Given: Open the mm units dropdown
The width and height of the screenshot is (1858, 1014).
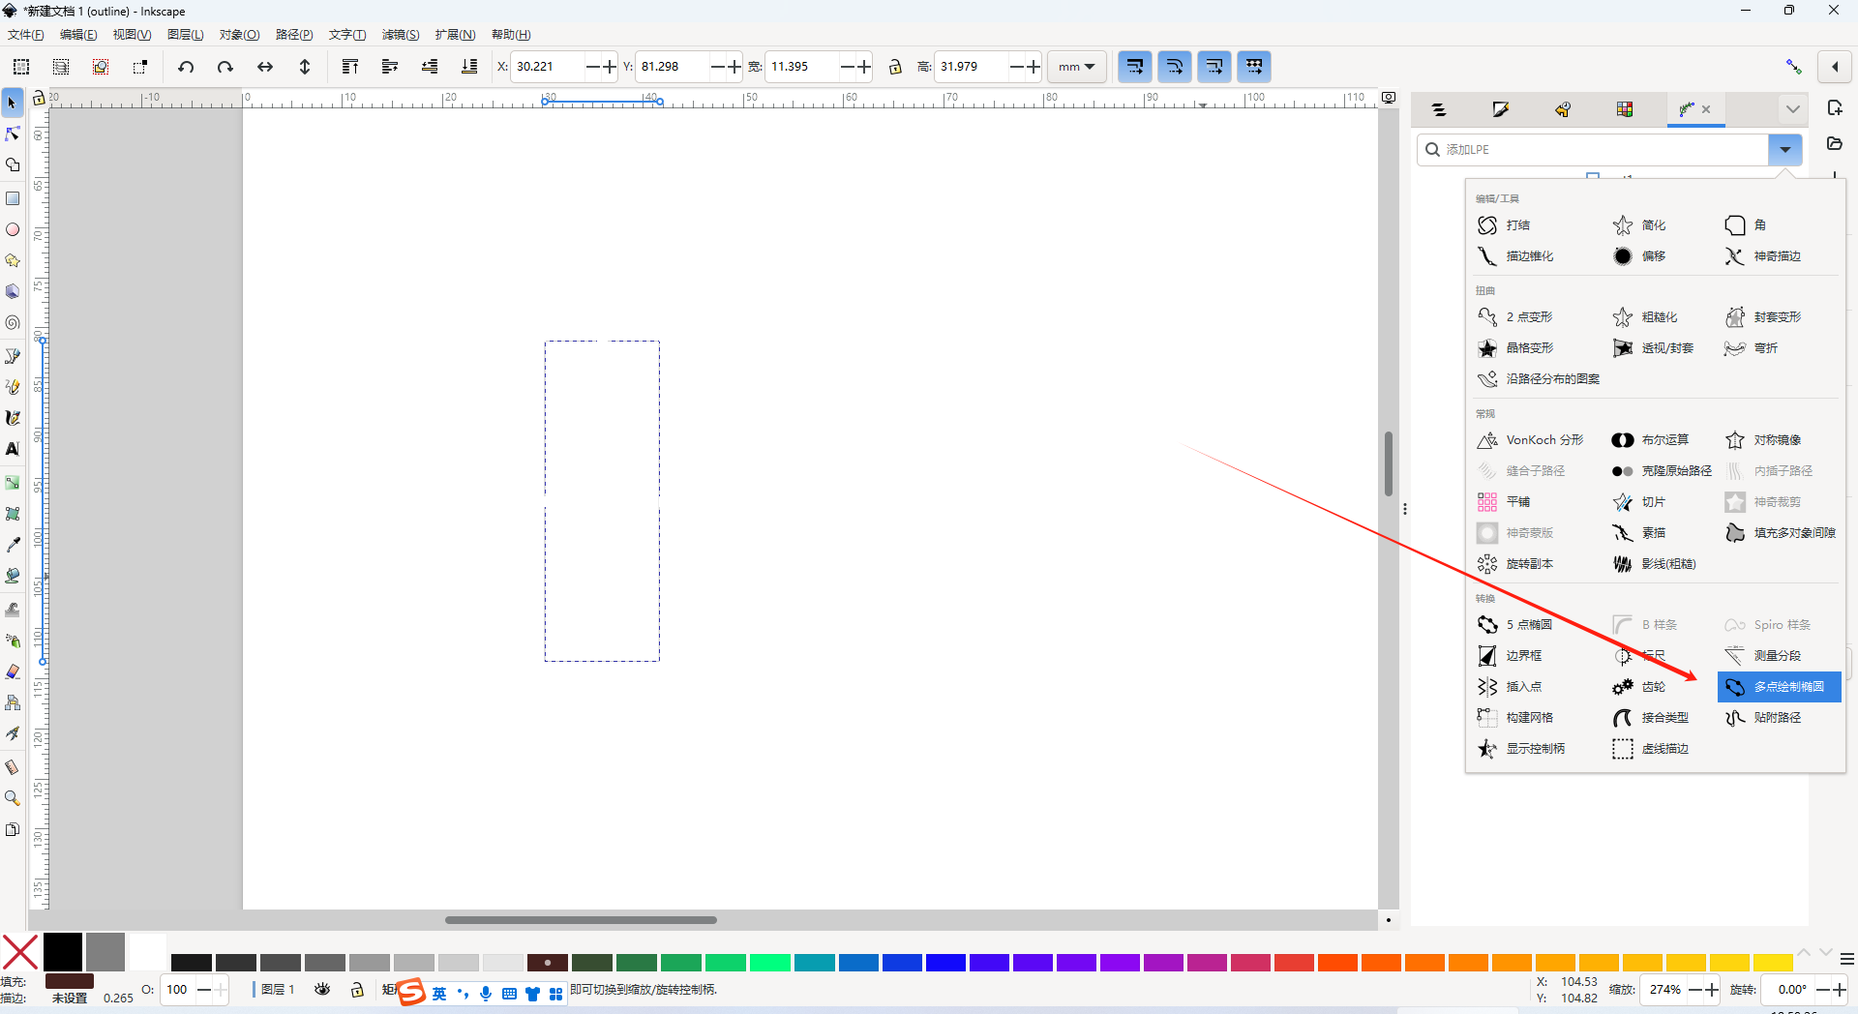Looking at the screenshot, I should (x=1076, y=67).
